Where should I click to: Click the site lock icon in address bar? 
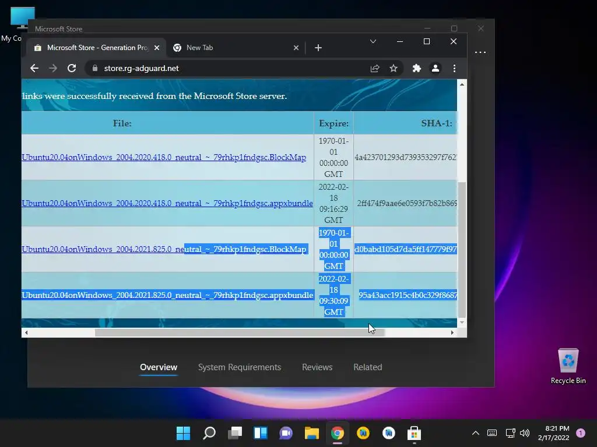coord(95,69)
